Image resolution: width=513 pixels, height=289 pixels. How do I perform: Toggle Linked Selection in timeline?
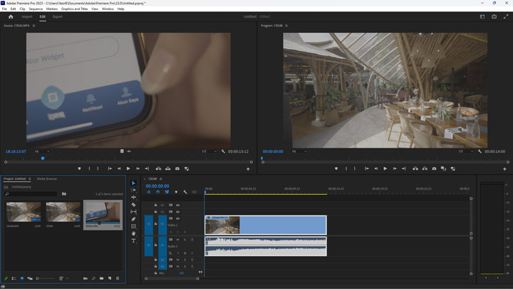167,192
